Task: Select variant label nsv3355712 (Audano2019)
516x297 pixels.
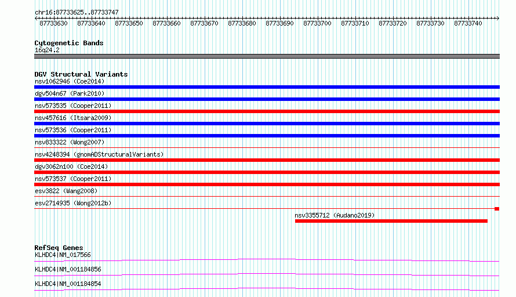Action: (335, 215)
